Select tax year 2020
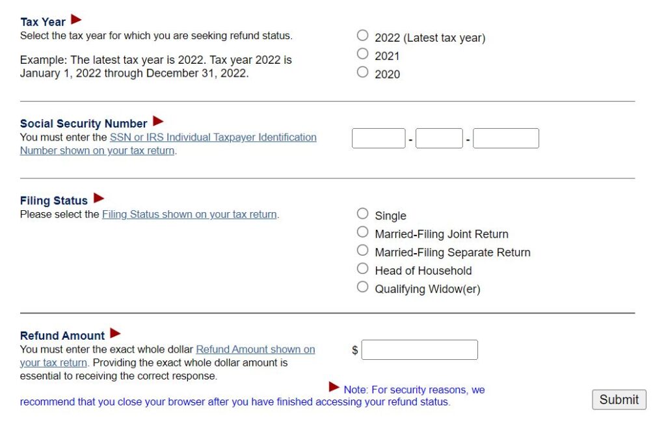666x423 pixels. pyautogui.click(x=362, y=72)
